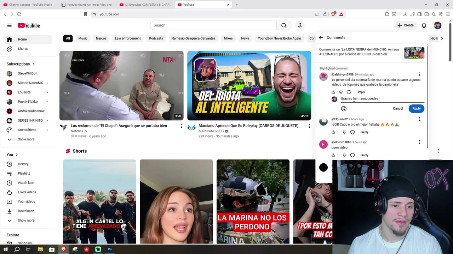This screenshot has height=254, width=453.
Task: Open options menu for @Elgunni02 comment
Action: click(420, 119)
